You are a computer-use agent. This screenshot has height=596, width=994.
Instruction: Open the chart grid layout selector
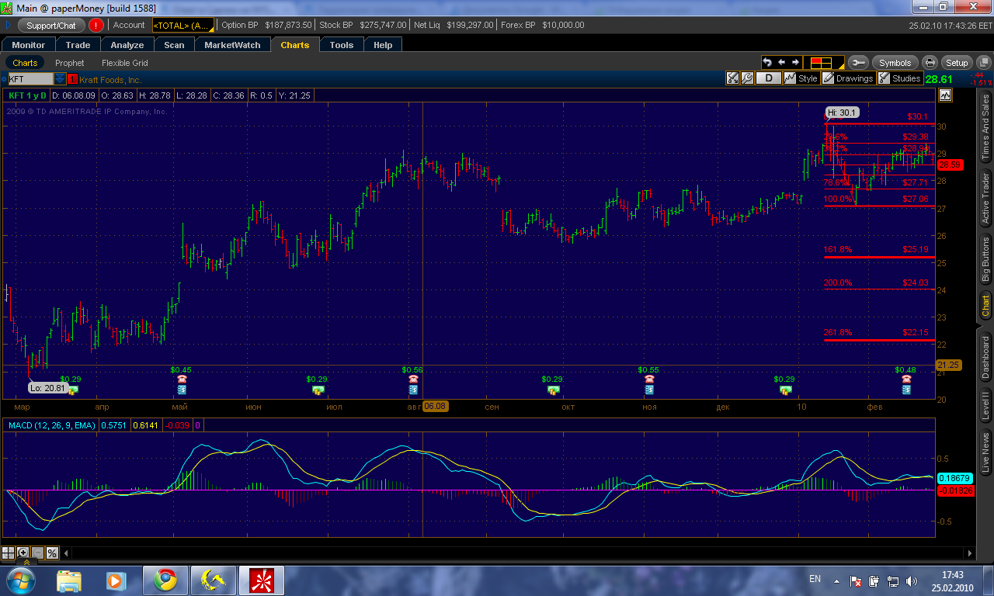pos(825,63)
